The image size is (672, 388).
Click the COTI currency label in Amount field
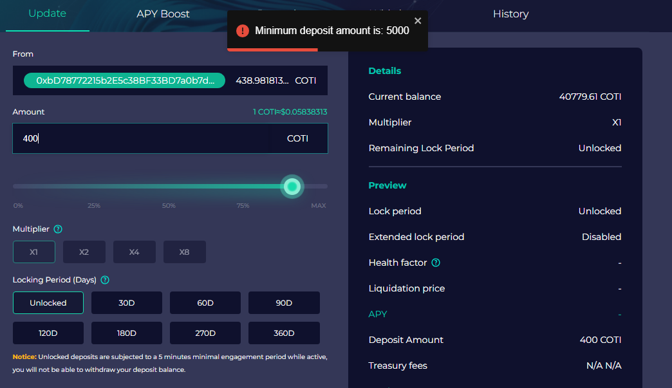point(297,138)
